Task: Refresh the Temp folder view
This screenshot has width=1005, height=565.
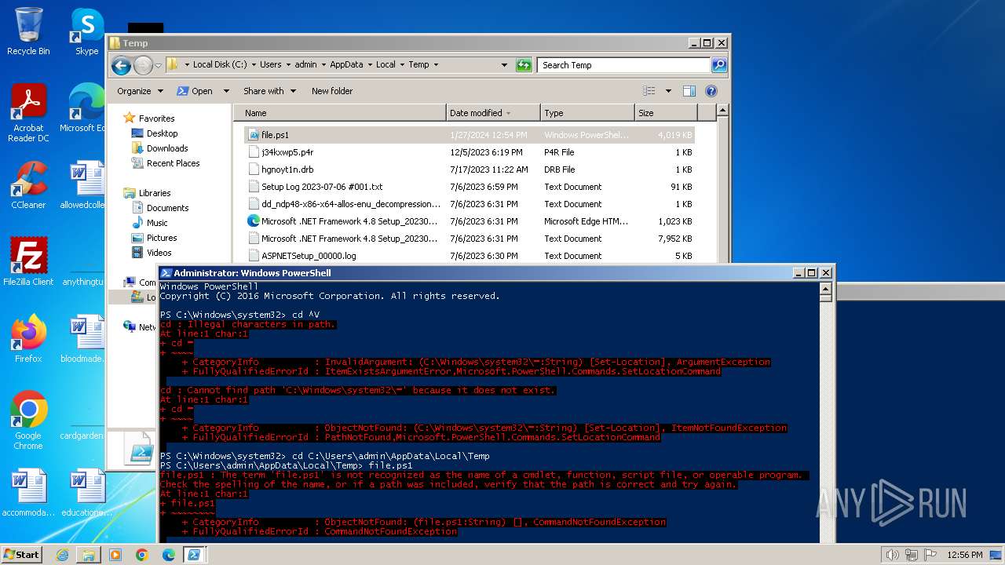Action: [524, 65]
